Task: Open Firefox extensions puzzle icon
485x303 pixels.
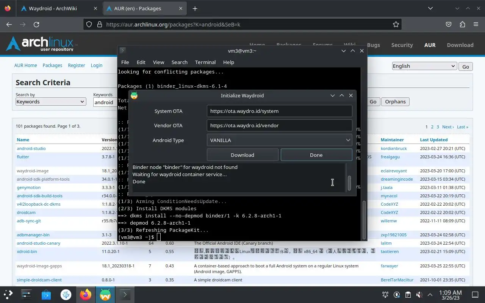Action: click(x=462, y=24)
